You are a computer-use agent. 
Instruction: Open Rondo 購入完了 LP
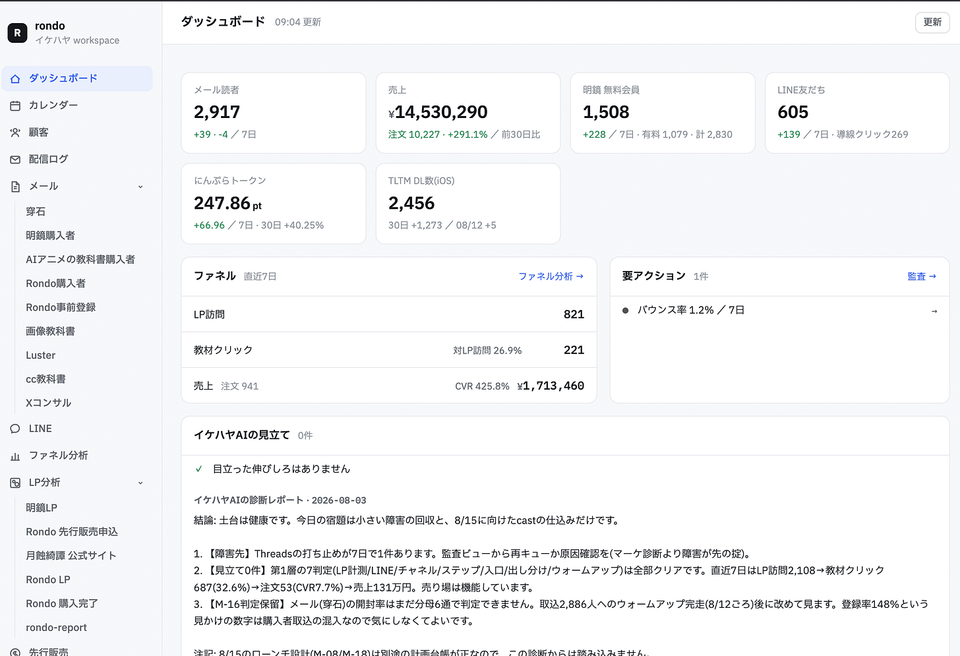pyautogui.click(x=62, y=603)
